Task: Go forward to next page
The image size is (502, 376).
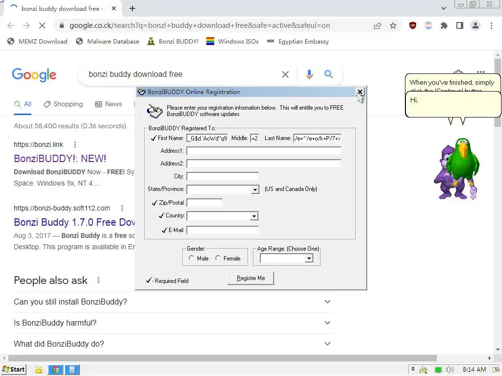Action: pos(26,25)
